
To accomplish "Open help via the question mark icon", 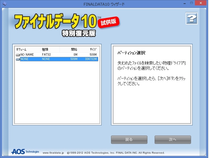I will click(x=192, y=18).
